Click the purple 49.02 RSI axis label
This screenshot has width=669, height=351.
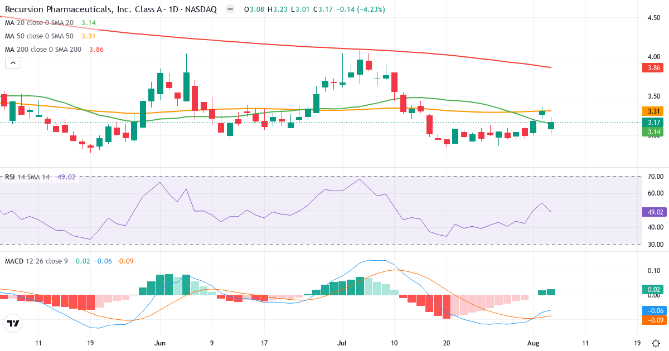[x=655, y=212]
